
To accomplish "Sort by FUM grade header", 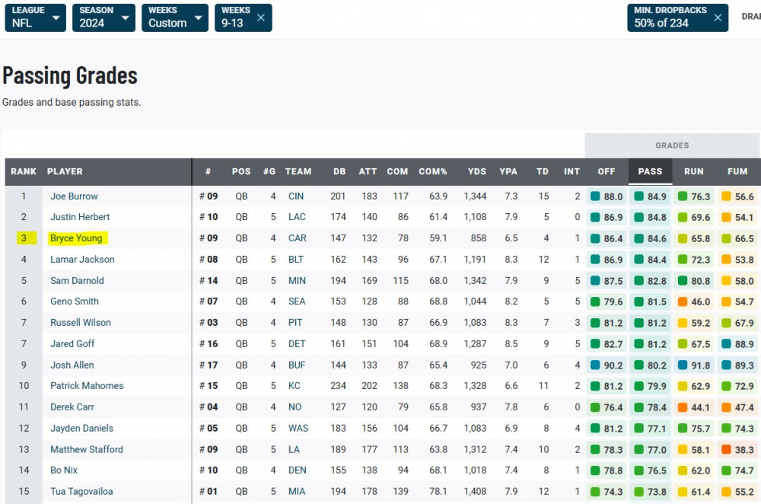I will click(x=737, y=171).
